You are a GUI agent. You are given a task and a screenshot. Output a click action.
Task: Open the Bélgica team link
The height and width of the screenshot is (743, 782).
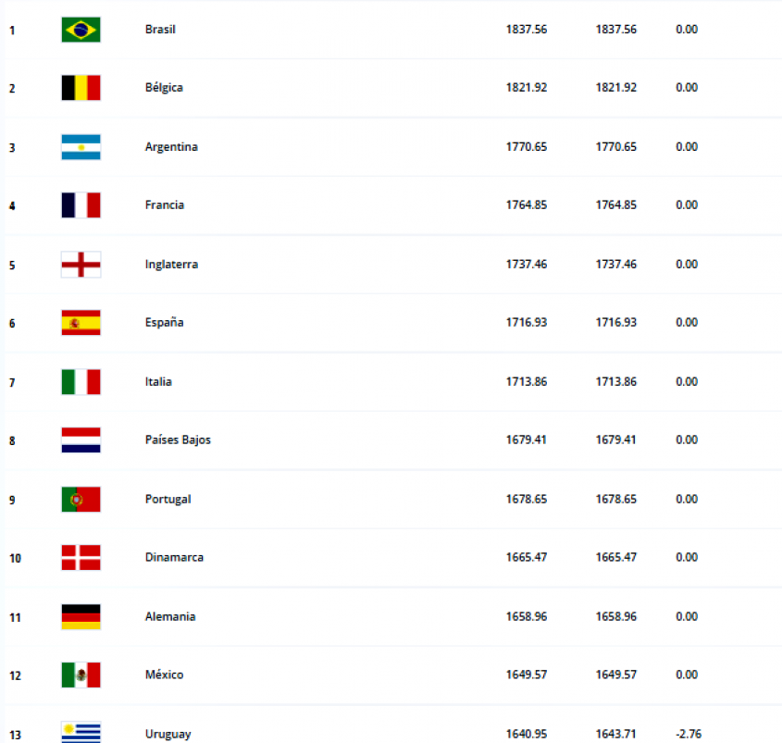click(x=164, y=88)
